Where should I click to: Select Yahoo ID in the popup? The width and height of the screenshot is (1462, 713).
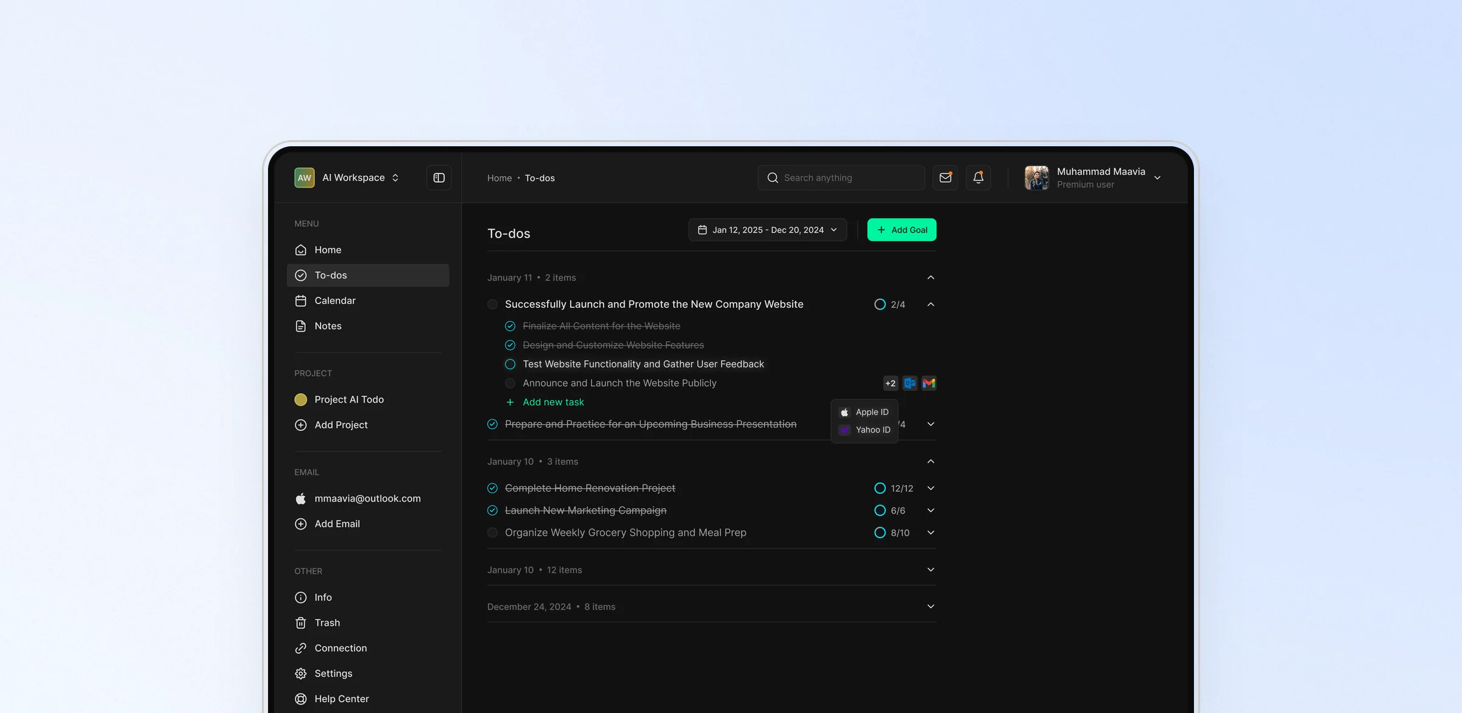pyautogui.click(x=864, y=430)
